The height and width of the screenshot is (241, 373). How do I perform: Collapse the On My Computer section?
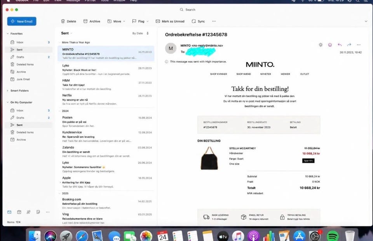(x=8, y=102)
